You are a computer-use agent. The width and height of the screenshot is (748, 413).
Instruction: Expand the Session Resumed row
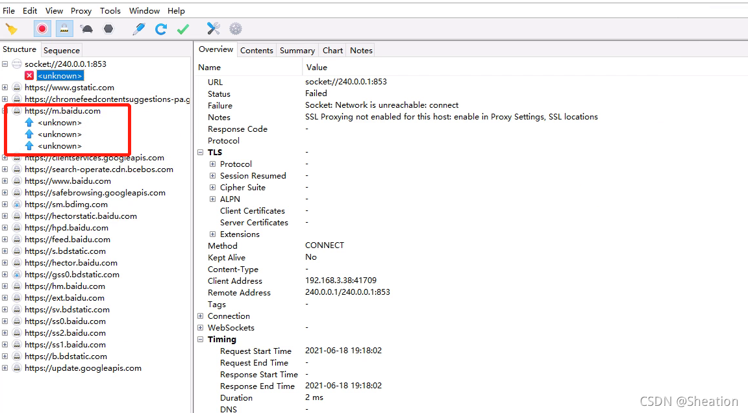pyautogui.click(x=213, y=175)
